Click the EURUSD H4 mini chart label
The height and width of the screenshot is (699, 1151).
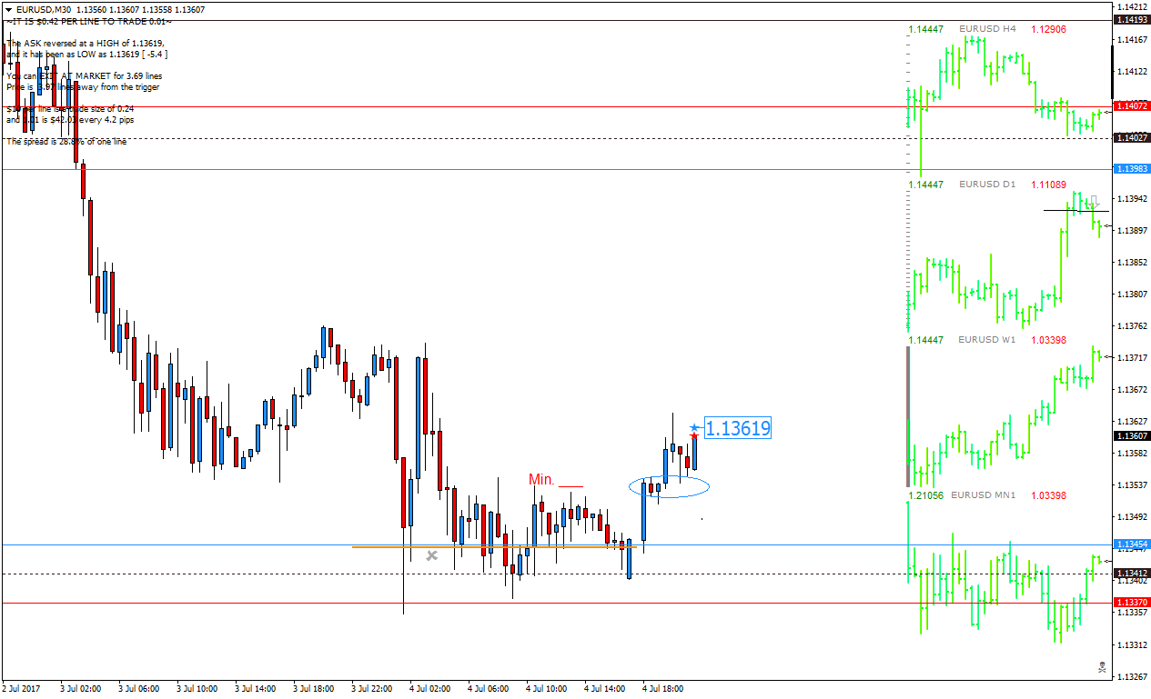click(987, 29)
